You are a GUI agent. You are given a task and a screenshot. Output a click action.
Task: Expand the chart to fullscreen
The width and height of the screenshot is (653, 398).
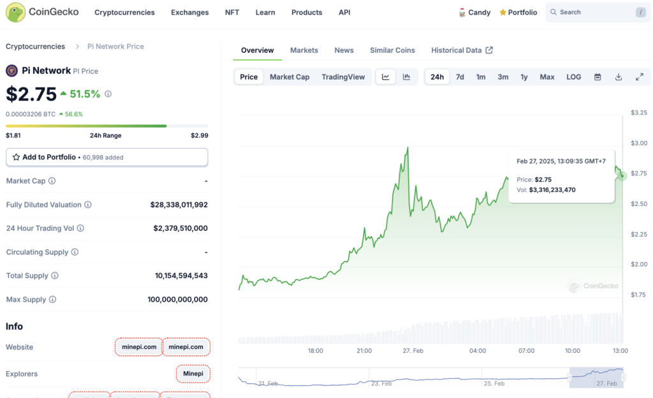(x=639, y=77)
